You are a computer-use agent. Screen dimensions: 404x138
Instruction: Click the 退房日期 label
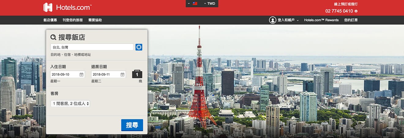click(99, 67)
